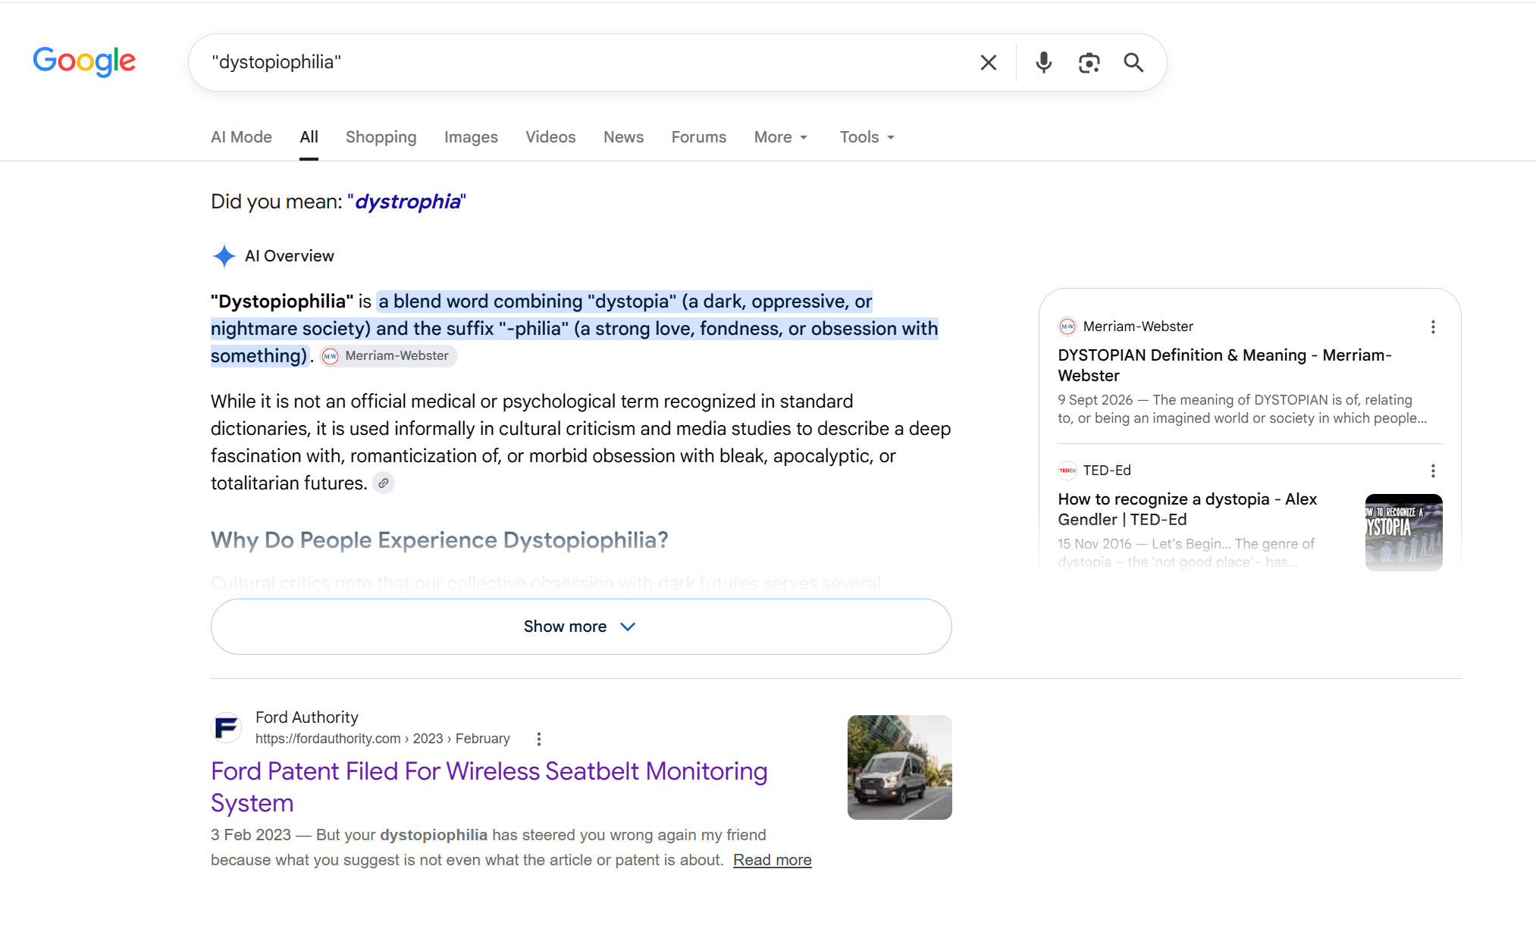This screenshot has height=941, width=1536.
Task: Click the Merriam-Webster source chip
Action: point(388,356)
